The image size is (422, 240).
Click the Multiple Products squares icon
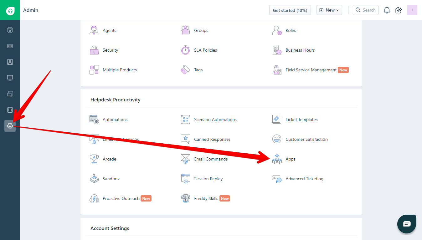pyautogui.click(x=94, y=70)
